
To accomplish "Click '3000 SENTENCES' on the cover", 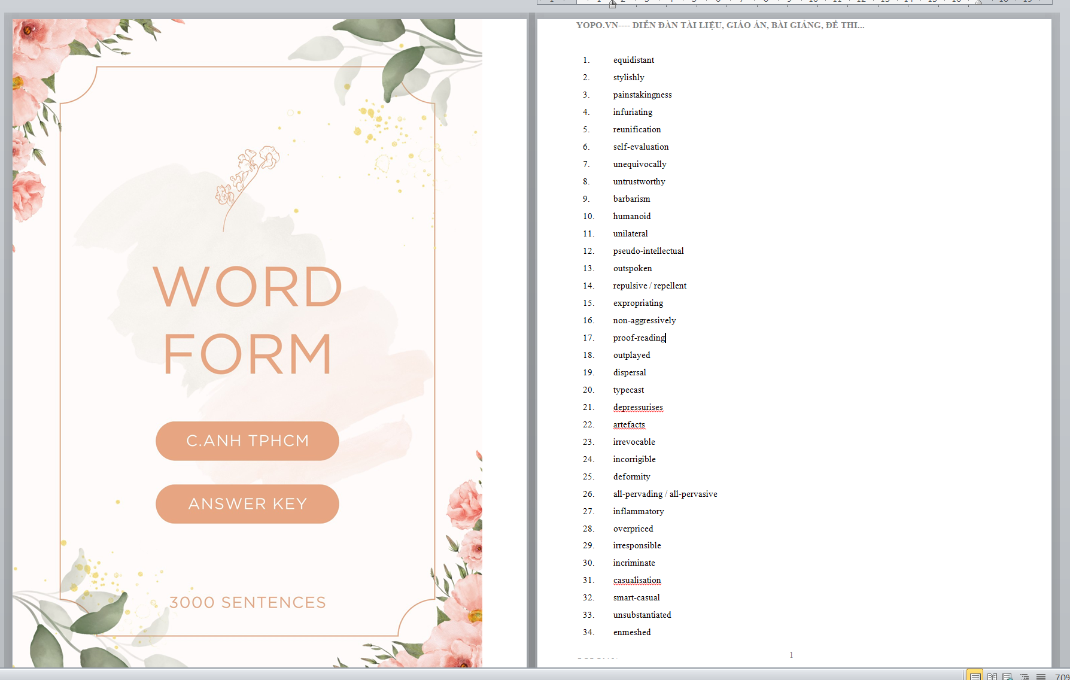I will pos(247,602).
